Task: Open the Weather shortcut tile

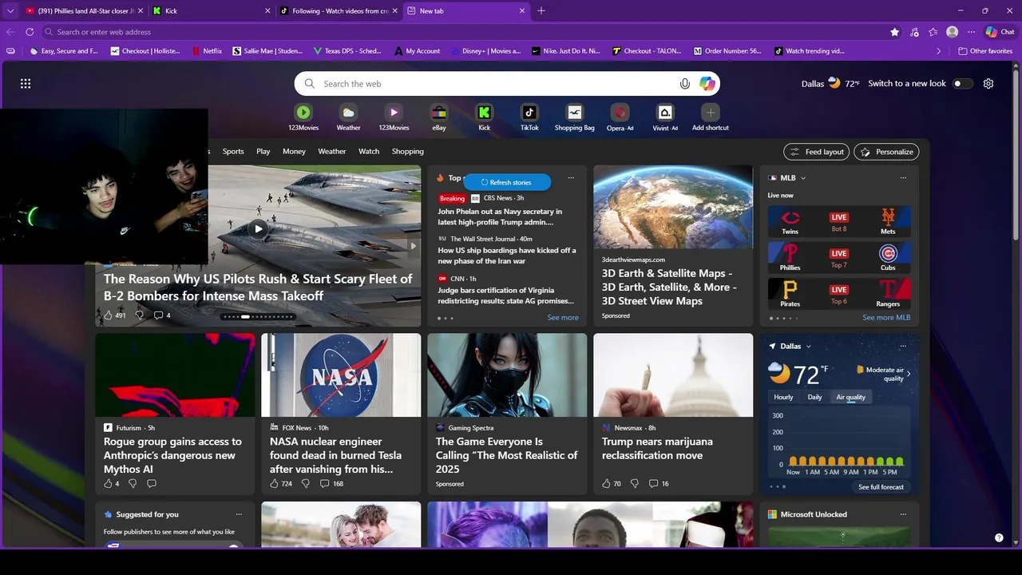Action: coord(348,117)
